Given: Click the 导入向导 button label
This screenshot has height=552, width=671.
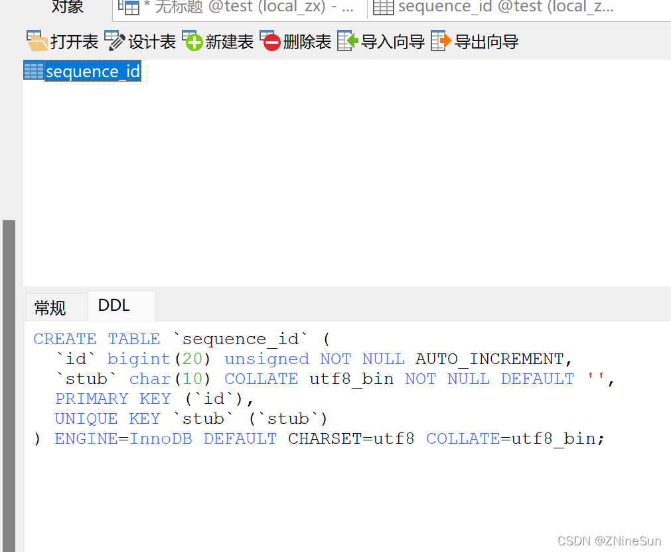Looking at the screenshot, I should [x=393, y=42].
